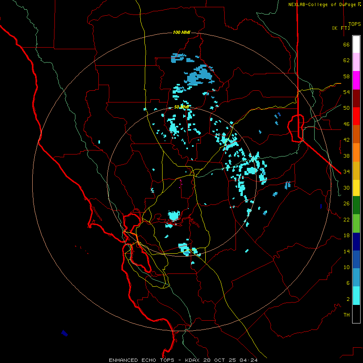Click the light green swatch between 18 and 22
The width and height of the screenshot is (363, 363).
[356, 223]
